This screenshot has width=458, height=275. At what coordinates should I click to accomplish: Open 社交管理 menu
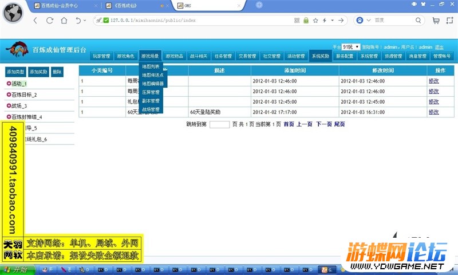271,56
